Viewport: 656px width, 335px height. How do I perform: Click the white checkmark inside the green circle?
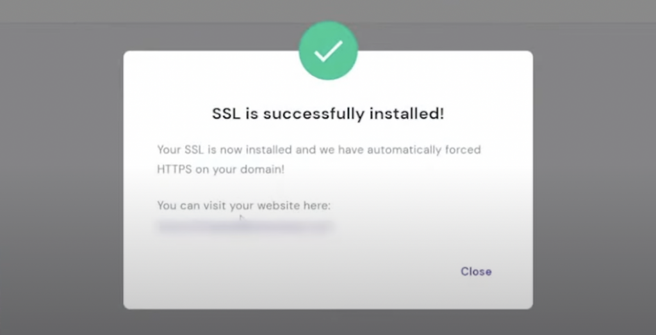(329, 51)
